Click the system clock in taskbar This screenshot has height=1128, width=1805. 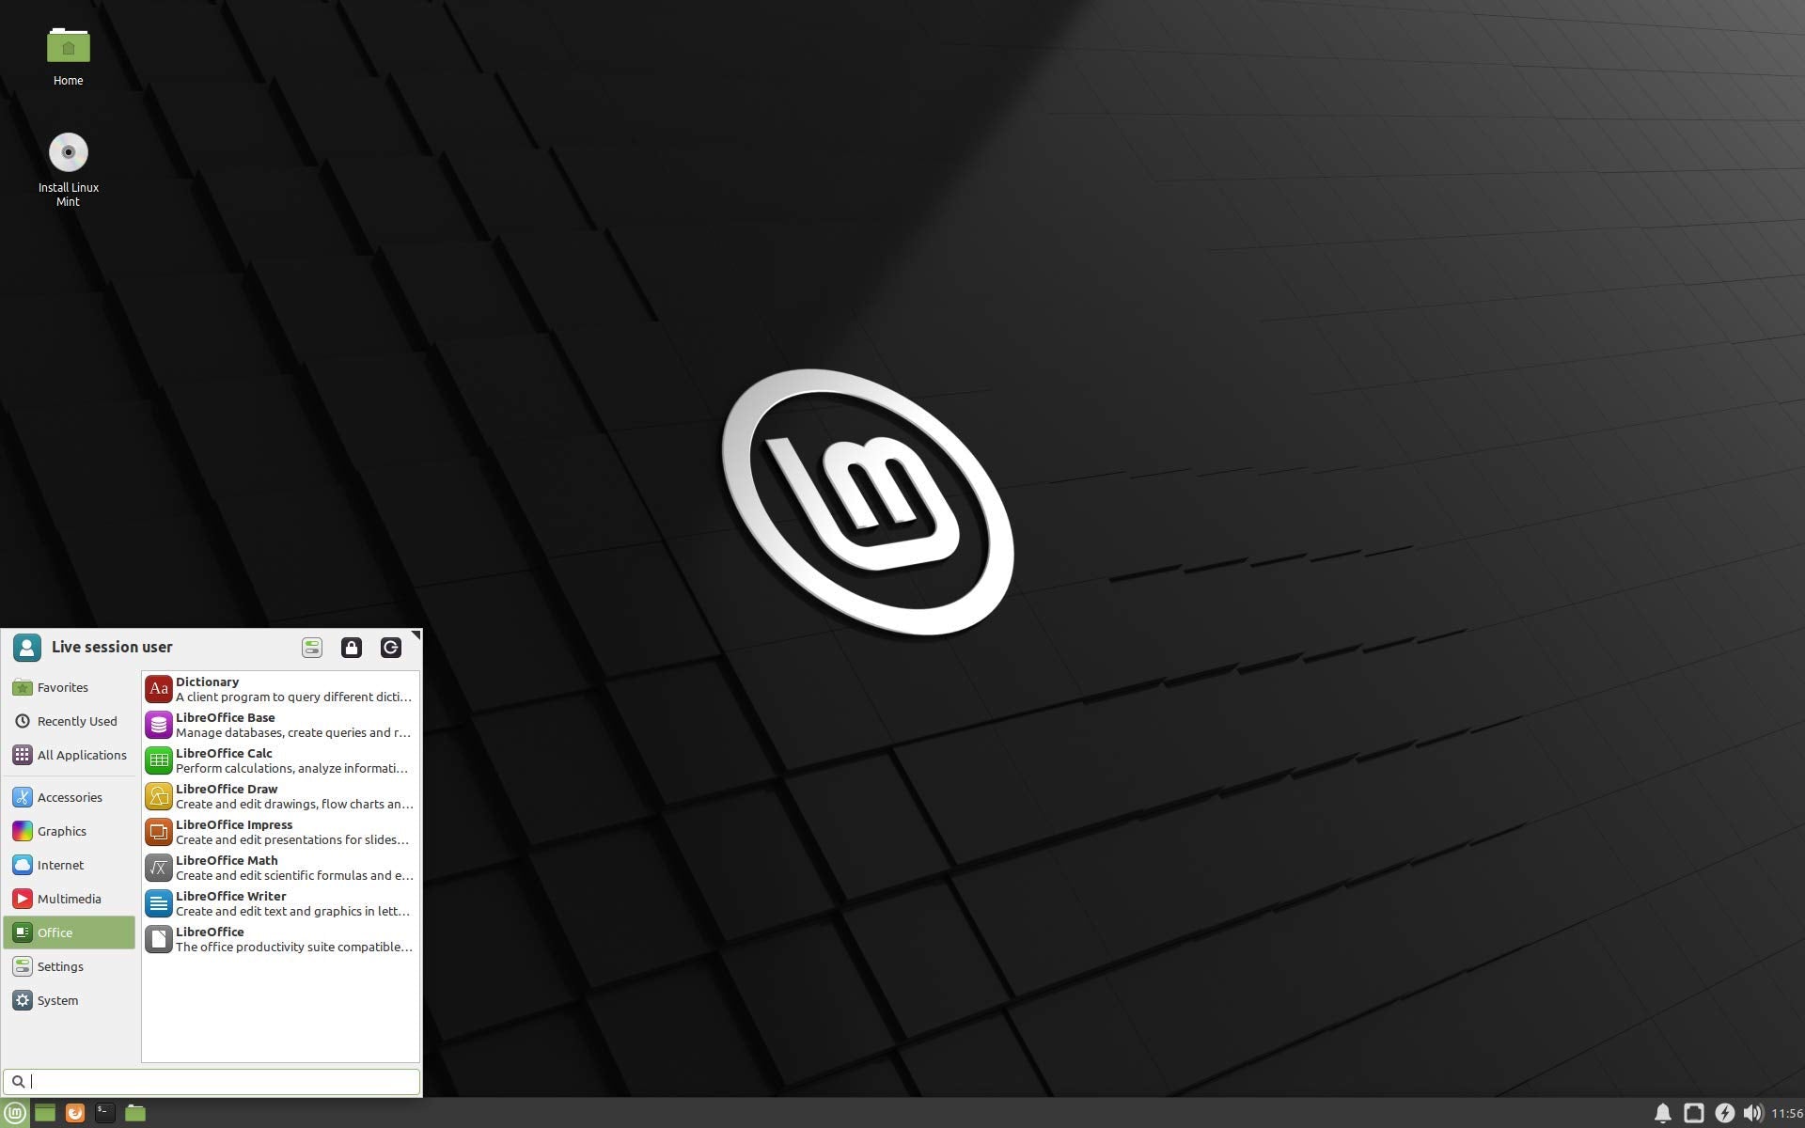(x=1785, y=1111)
